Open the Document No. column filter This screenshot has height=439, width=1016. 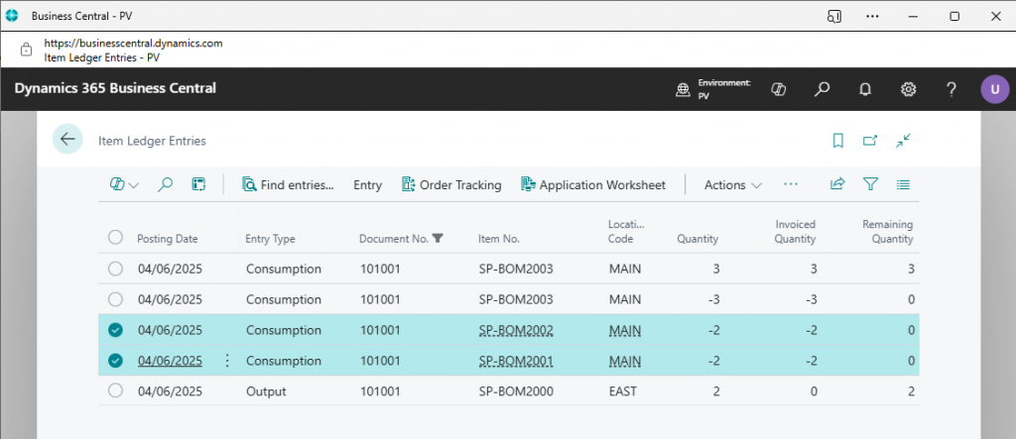tap(439, 238)
